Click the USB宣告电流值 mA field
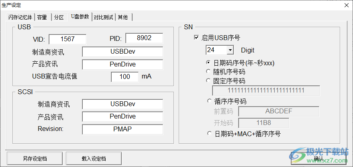This screenshot has width=353, height=167. (125, 77)
